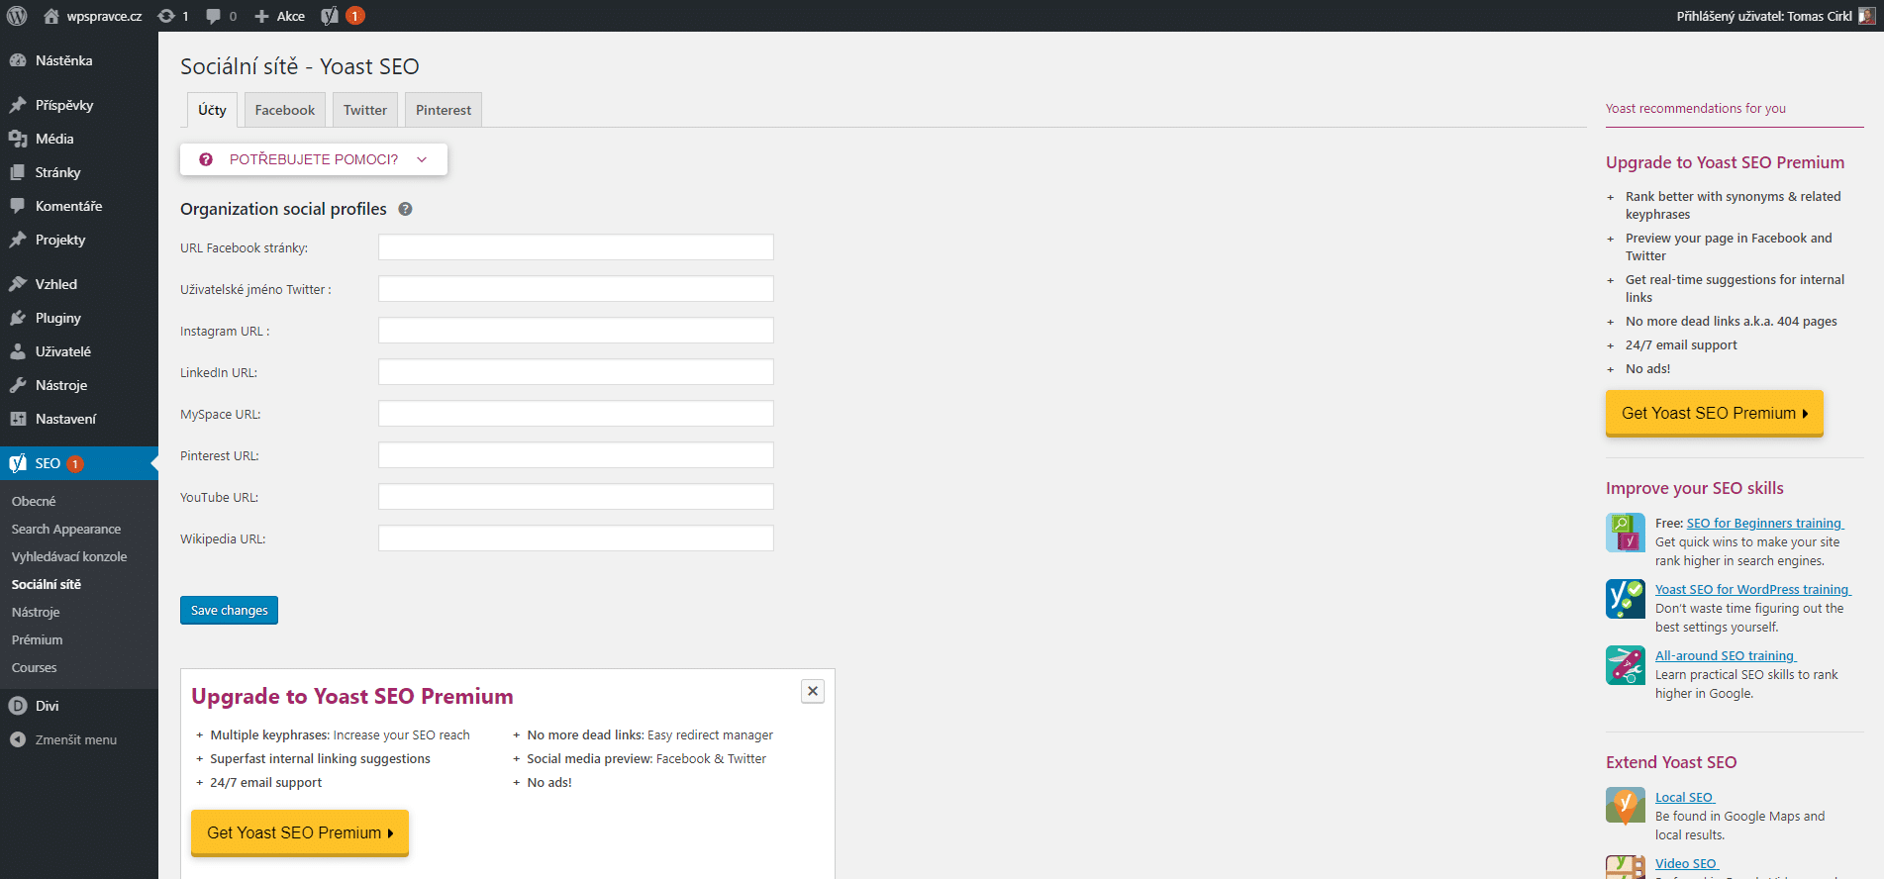Open the Nástěnka dashboard menu
This screenshot has width=1884, height=879.
click(x=79, y=60)
